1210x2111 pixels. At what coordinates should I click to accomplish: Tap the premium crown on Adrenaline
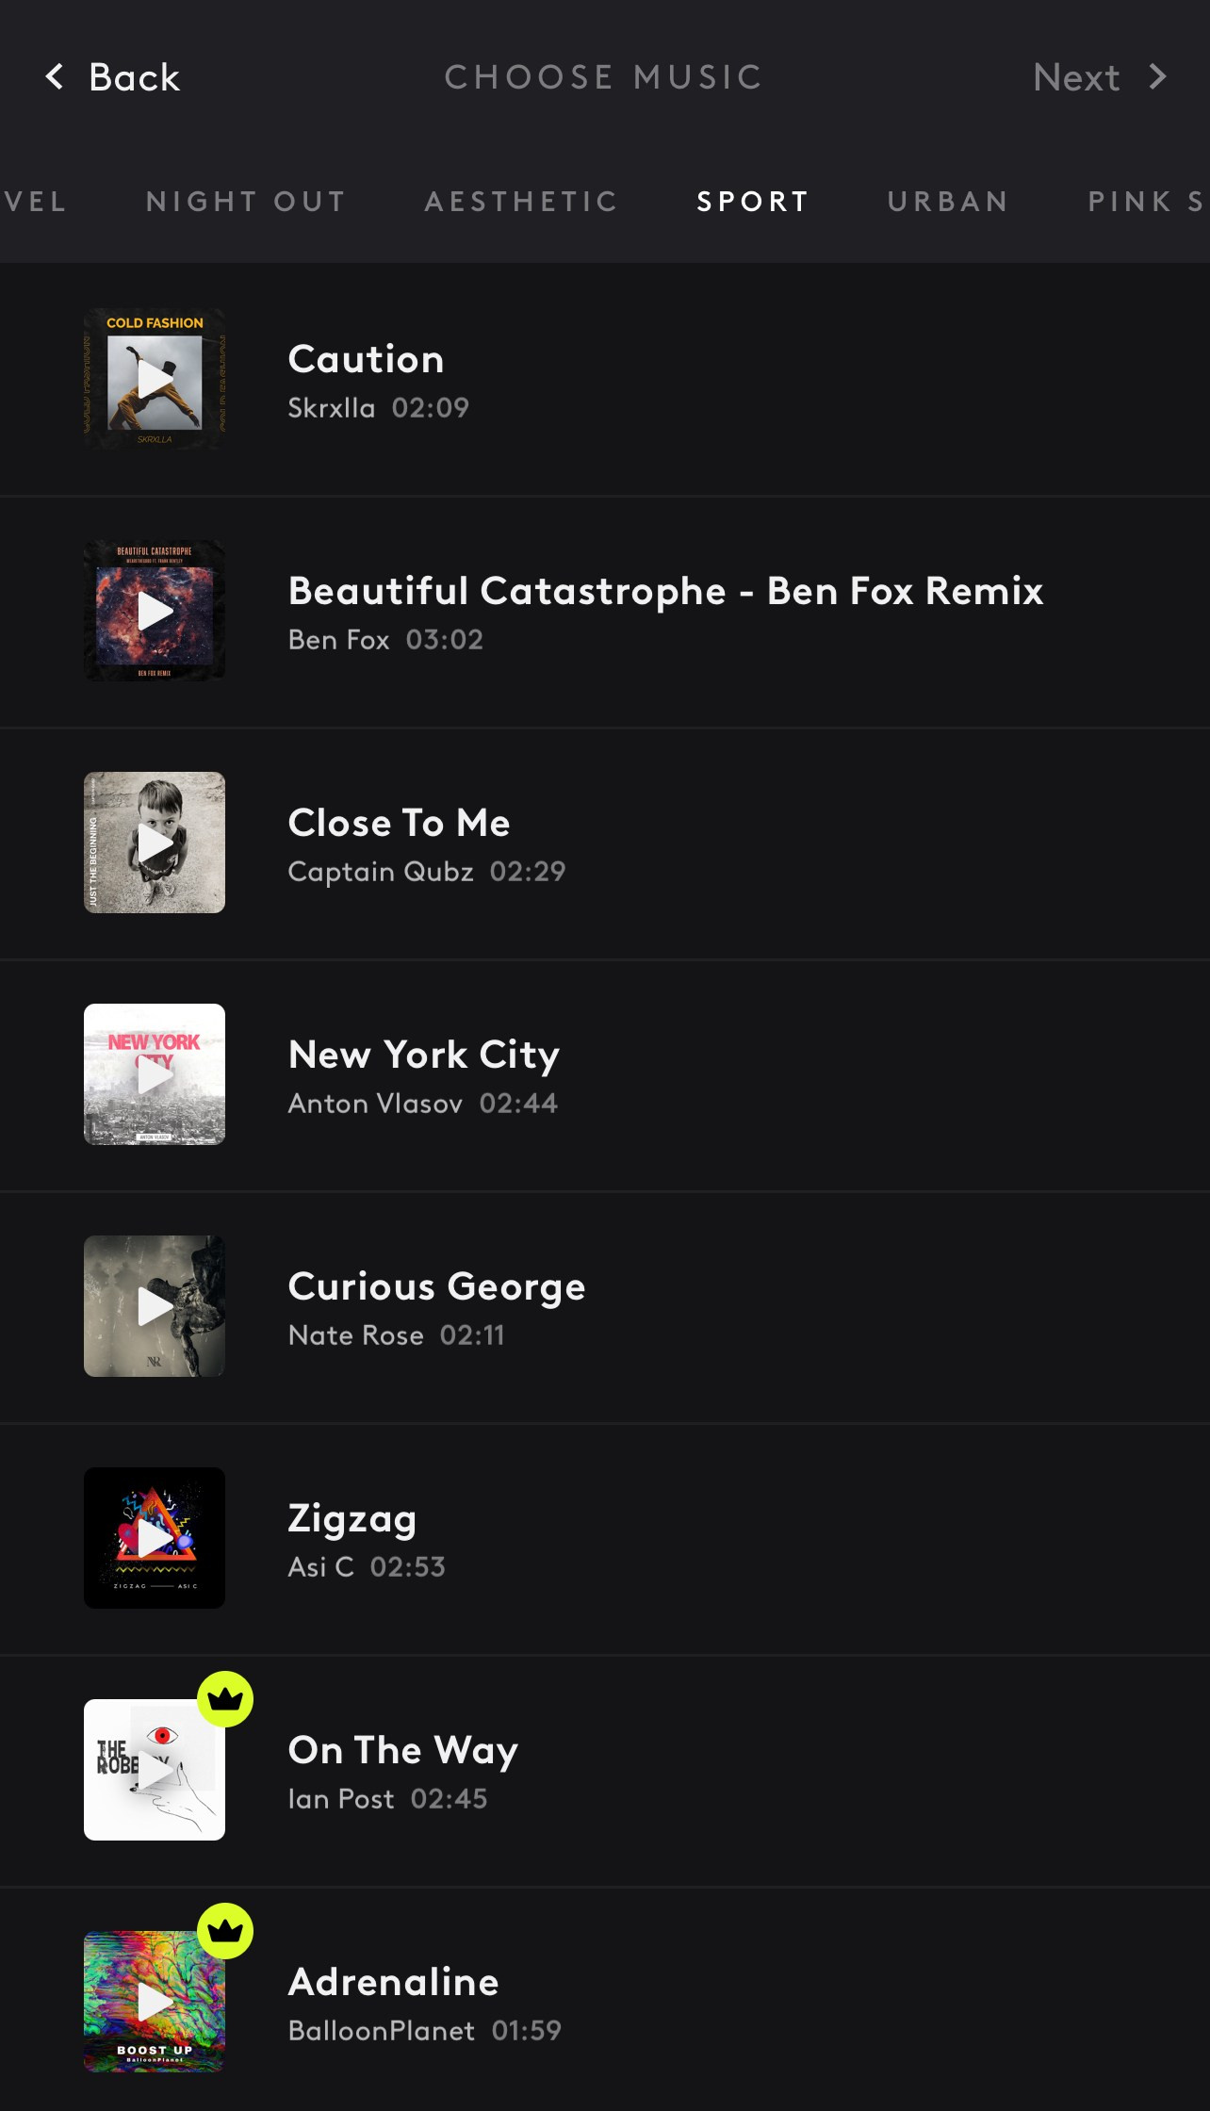point(225,1931)
